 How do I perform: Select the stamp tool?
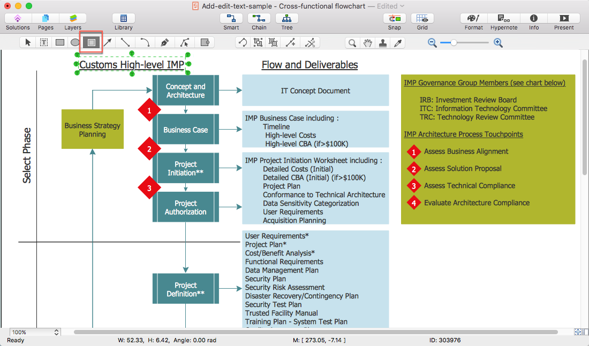pyautogui.click(x=383, y=43)
